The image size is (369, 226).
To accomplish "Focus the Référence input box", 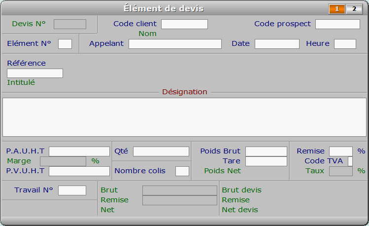I will pos(35,74).
